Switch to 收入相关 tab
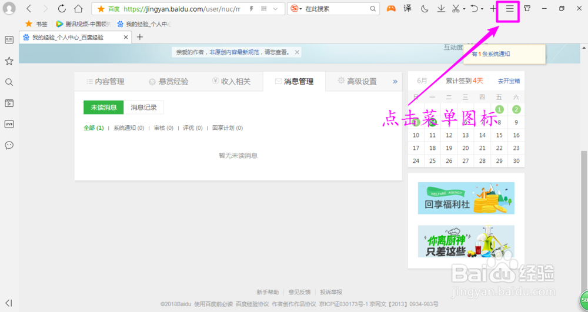Image resolution: width=588 pixels, height=312 pixels. pyautogui.click(x=231, y=81)
